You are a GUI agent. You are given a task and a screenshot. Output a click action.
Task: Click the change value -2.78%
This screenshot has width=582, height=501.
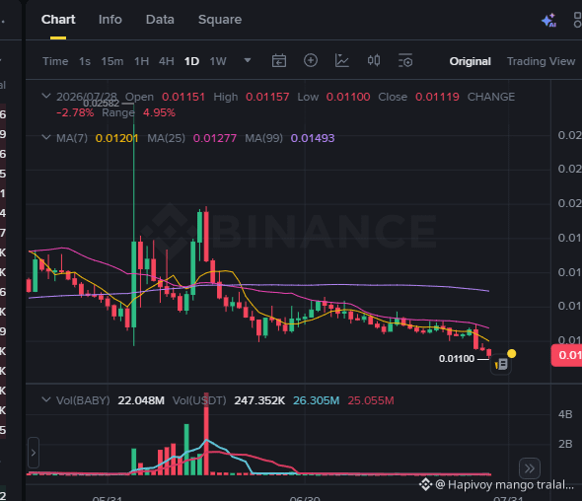75,112
